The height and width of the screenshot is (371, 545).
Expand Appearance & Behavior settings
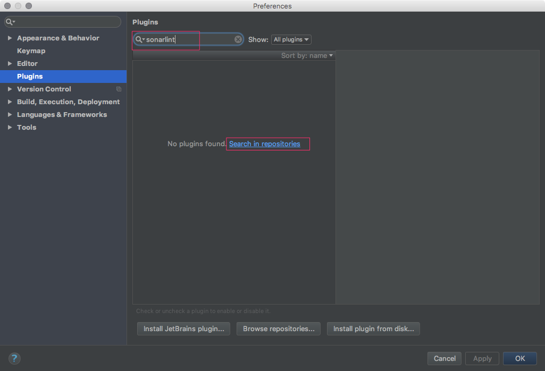(x=10, y=38)
